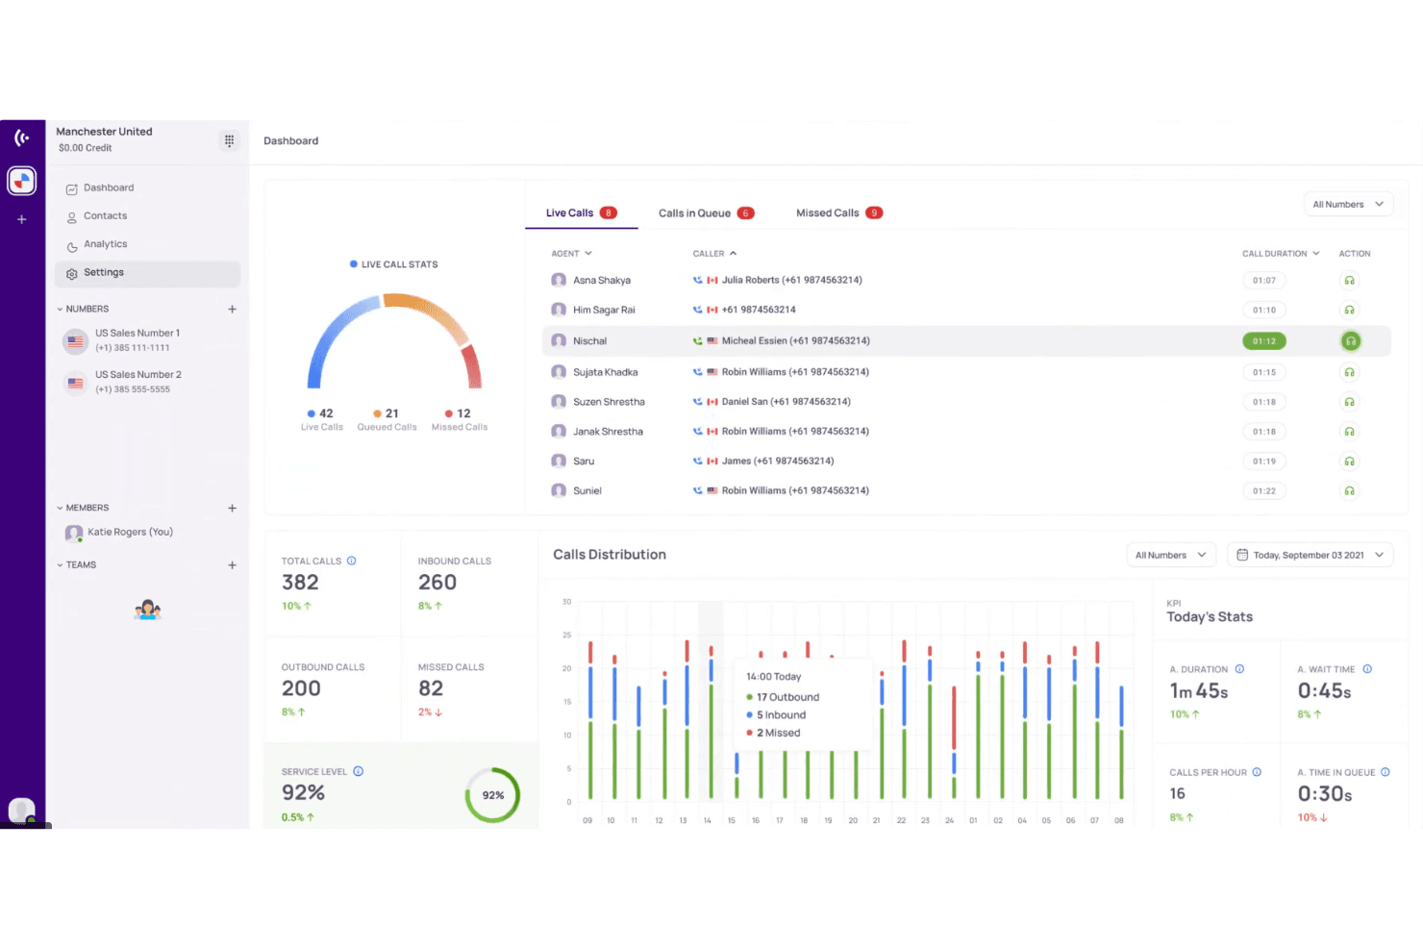The height and width of the screenshot is (949, 1423).
Task: Click the app logo in sidebar
Action: click(x=22, y=138)
